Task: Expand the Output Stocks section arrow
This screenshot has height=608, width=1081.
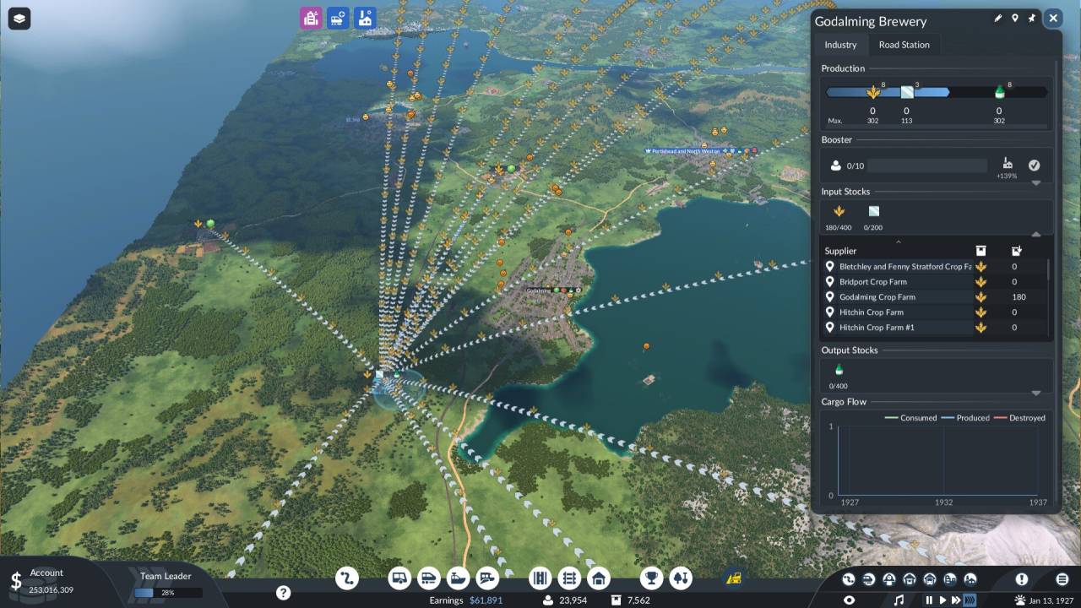Action: coord(1036,393)
